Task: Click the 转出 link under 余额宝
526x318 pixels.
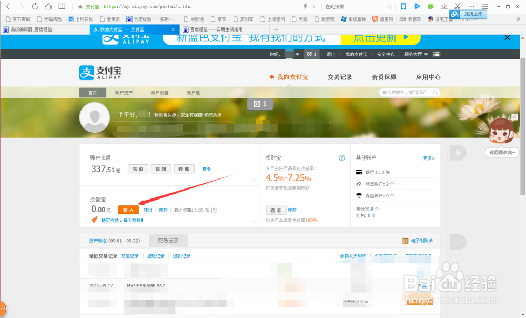Action: point(148,210)
